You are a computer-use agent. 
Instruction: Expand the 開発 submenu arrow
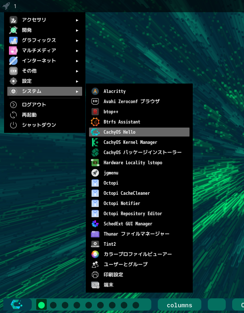click(77, 30)
